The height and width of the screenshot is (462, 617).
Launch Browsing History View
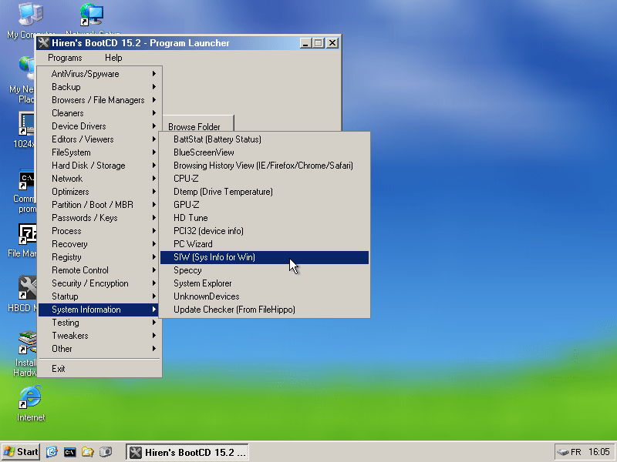tap(265, 166)
